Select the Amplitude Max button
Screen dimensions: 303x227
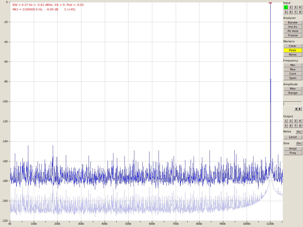point(293,89)
